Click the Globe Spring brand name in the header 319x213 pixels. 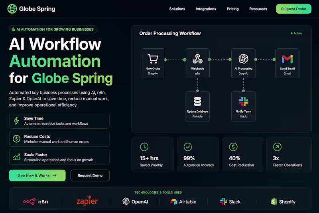pyautogui.click(x=37, y=9)
